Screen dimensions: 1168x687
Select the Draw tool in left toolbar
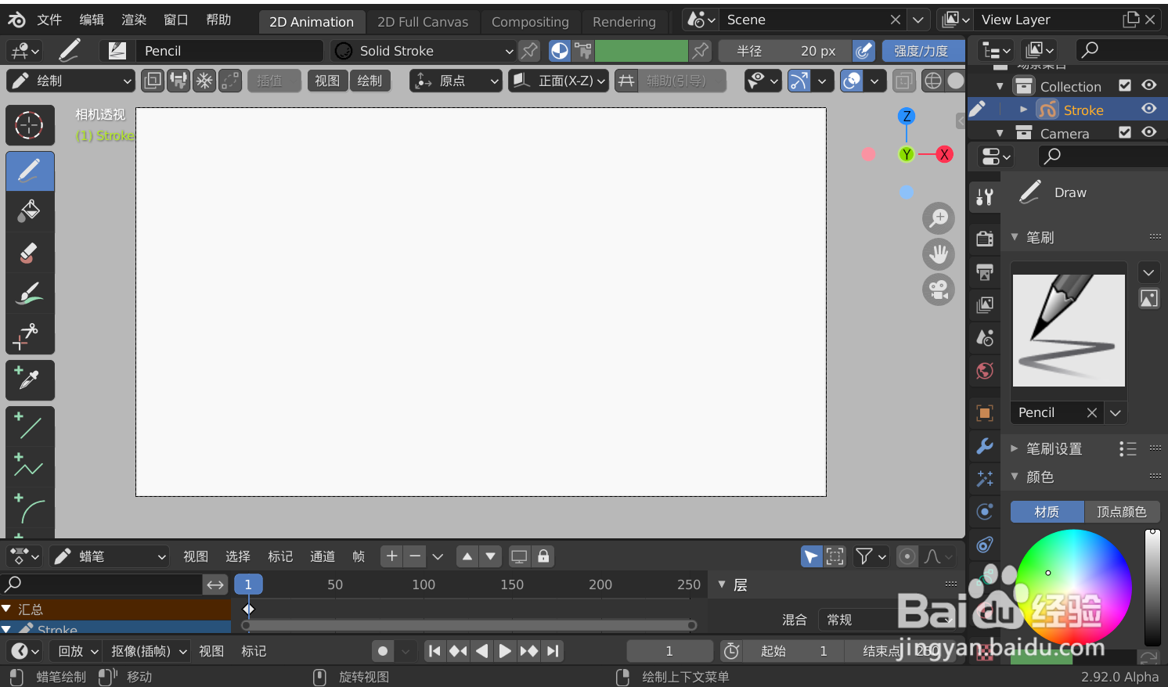(x=30, y=170)
